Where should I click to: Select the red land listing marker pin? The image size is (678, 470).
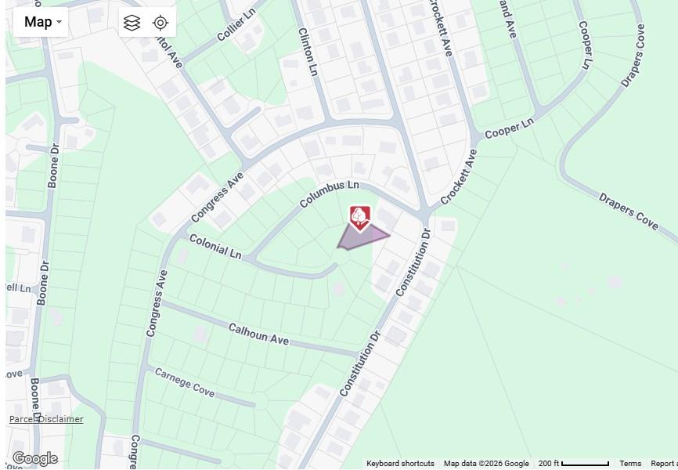click(360, 219)
